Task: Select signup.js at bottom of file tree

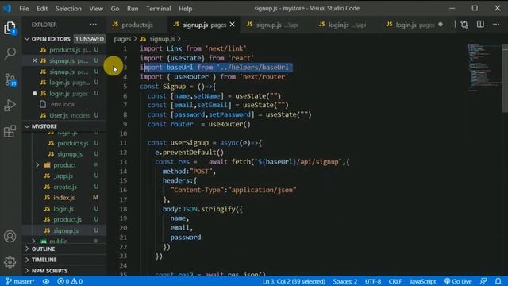Action: 66,230
